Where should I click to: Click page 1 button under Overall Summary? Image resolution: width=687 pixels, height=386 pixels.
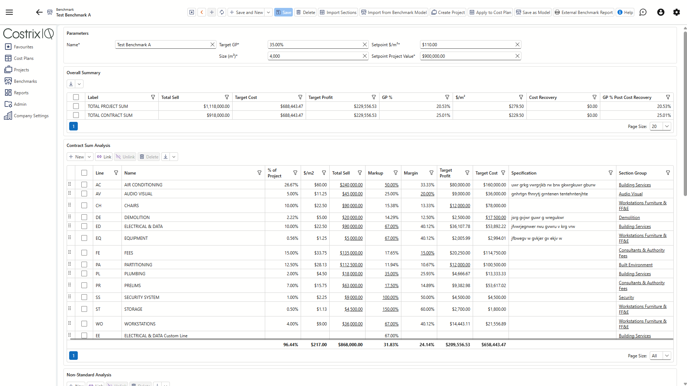[73, 126]
